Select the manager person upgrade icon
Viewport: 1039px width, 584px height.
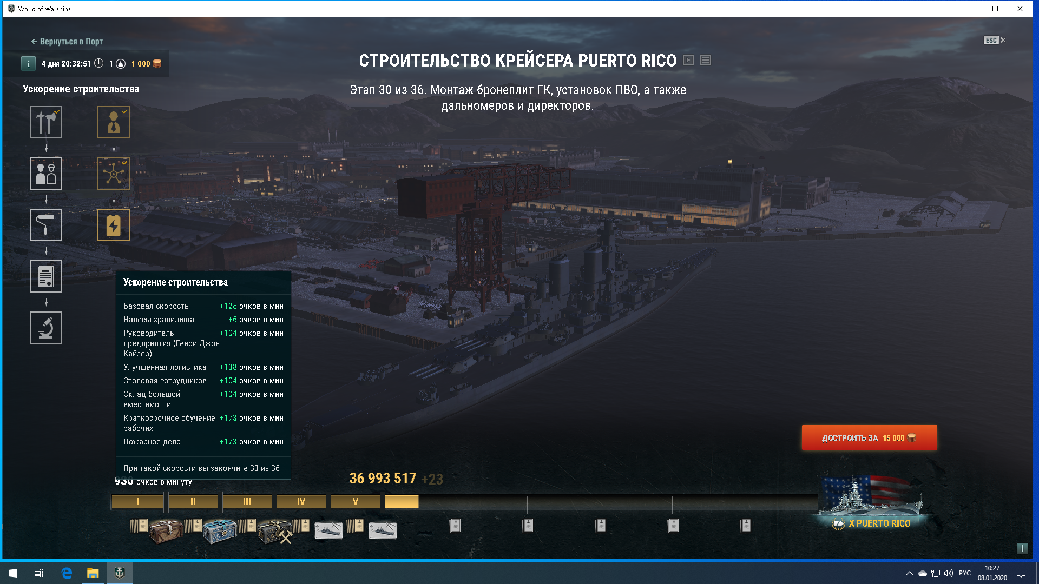(x=114, y=122)
